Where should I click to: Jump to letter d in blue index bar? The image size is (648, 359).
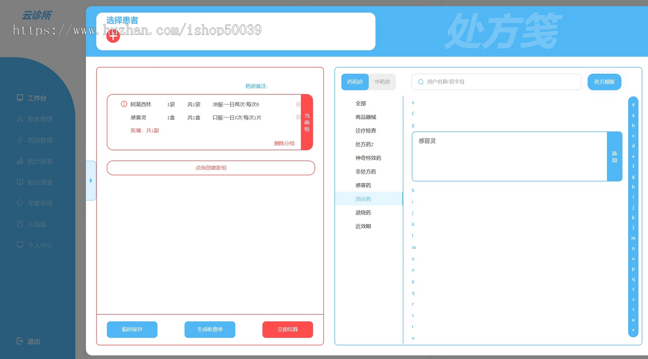pos(633,146)
